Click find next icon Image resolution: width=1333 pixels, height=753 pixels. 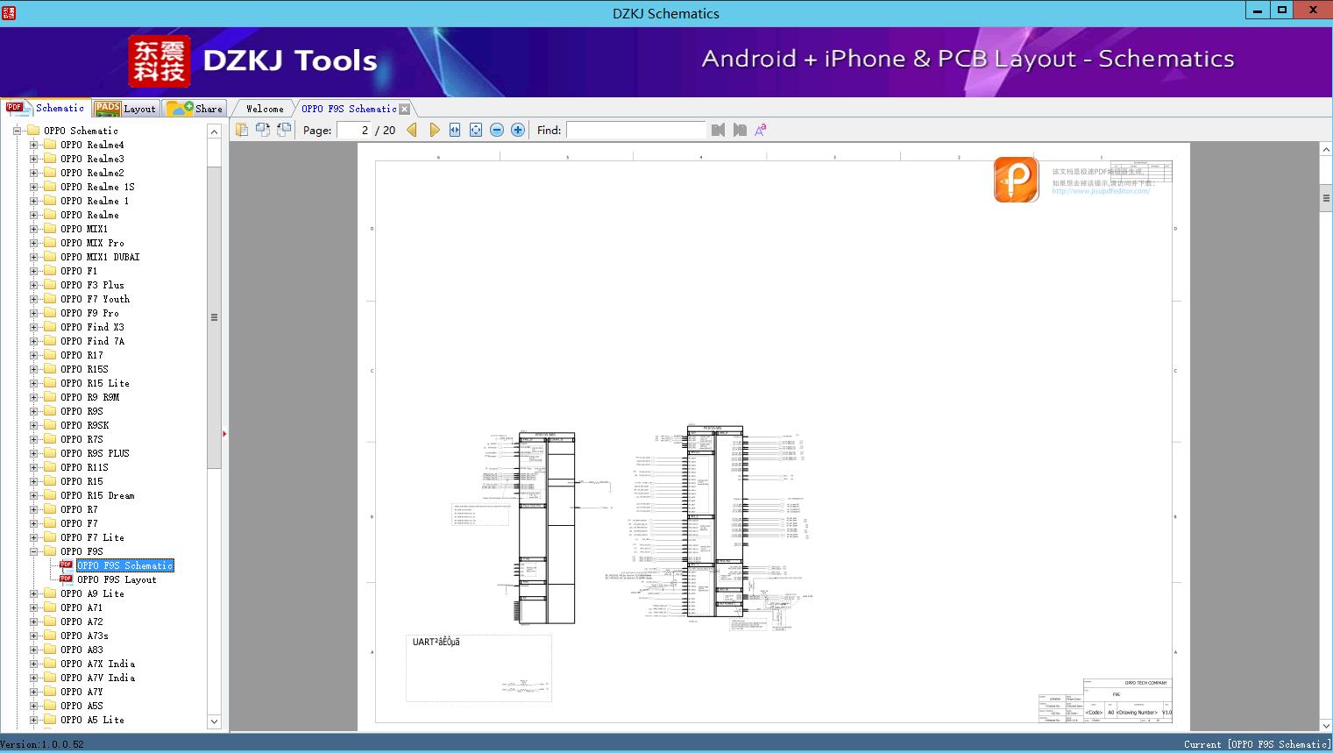coord(740,130)
